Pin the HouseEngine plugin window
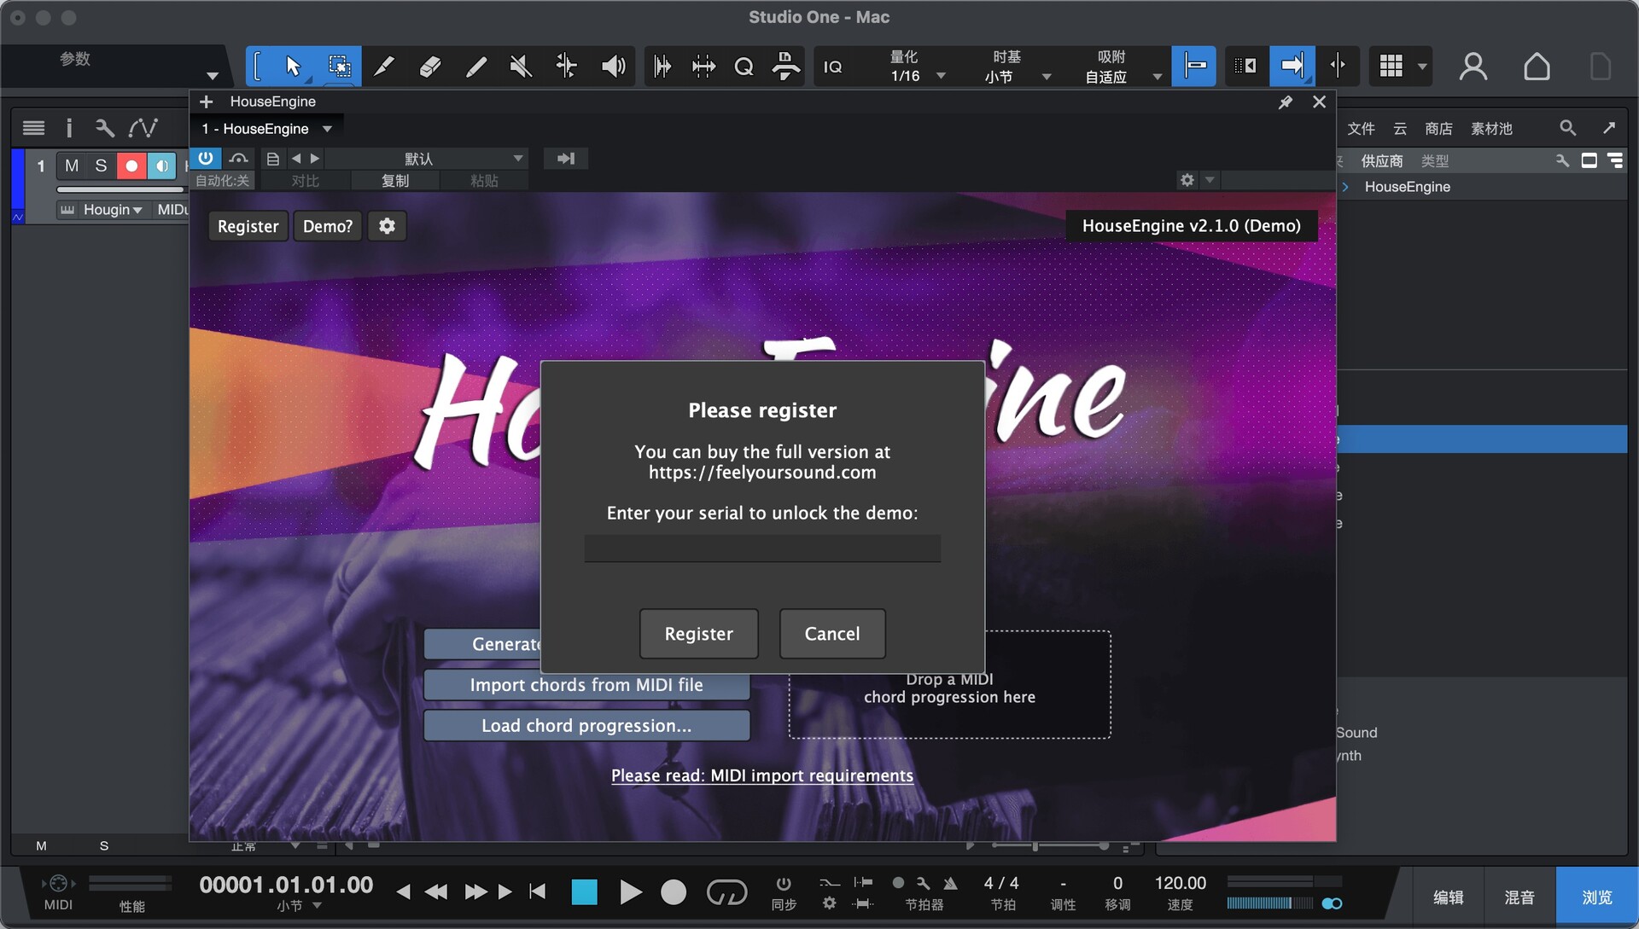 [x=1285, y=102]
